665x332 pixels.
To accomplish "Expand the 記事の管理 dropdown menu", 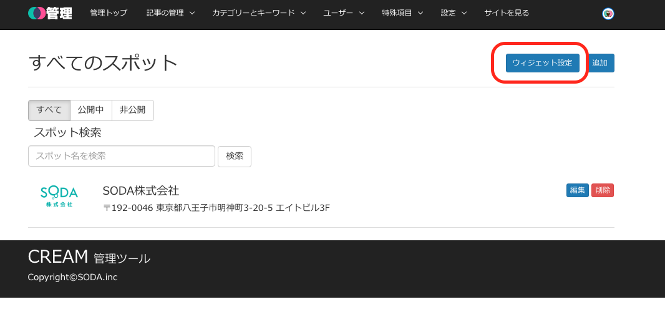I will click(170, 13).
